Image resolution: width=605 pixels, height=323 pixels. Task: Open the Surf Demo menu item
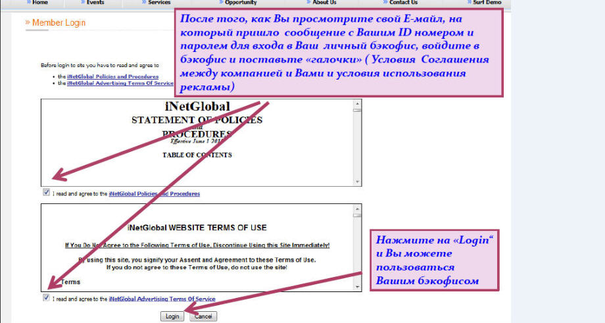(487, 3)
